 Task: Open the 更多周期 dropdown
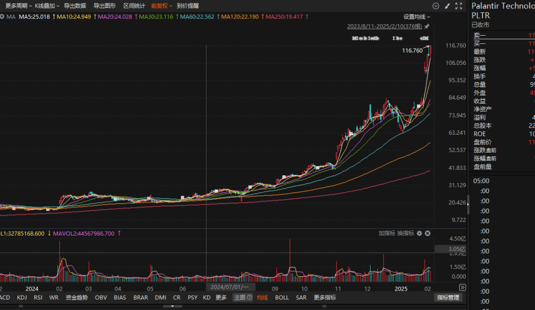(x=19, y=6)
